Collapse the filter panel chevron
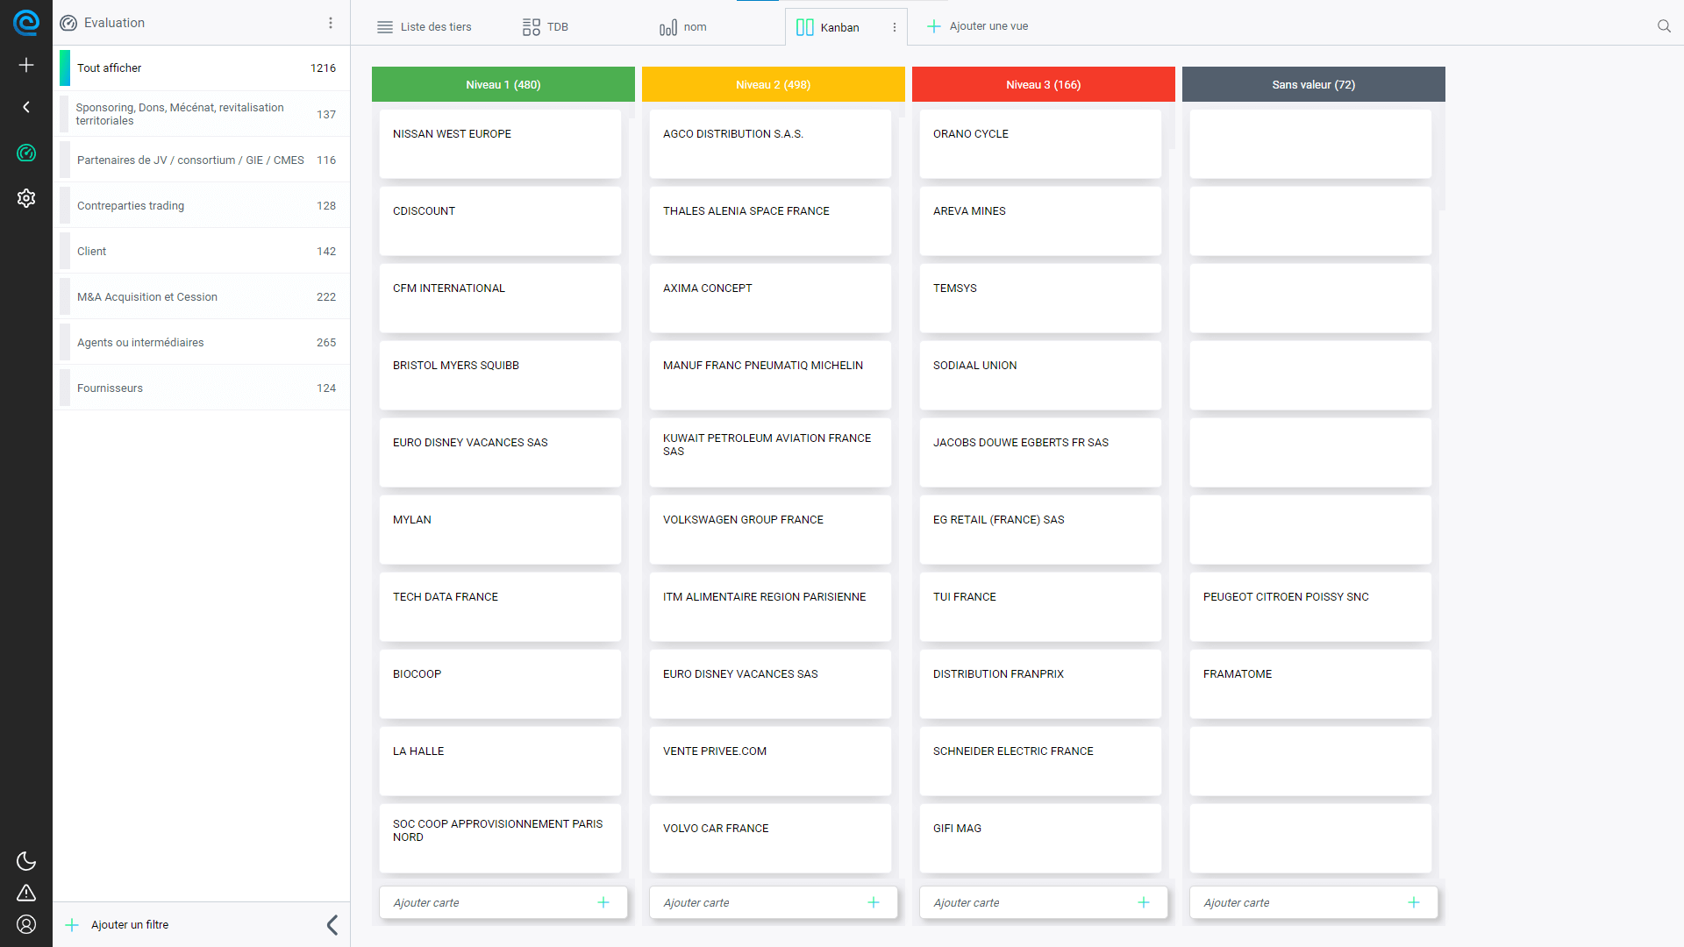Viewport: 1684px width, 947px height. coord(332,924)
